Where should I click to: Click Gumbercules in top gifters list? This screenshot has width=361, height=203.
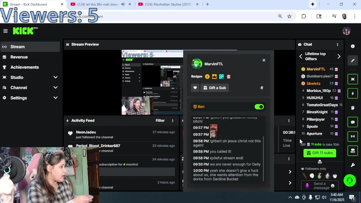(318, 76)
